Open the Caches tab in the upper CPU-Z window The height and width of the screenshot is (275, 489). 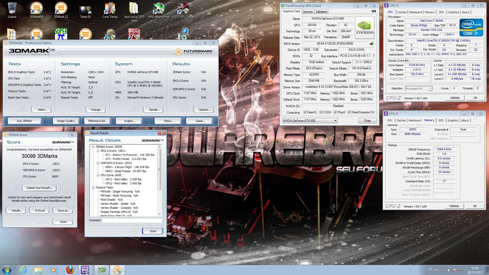coord(401,12)
